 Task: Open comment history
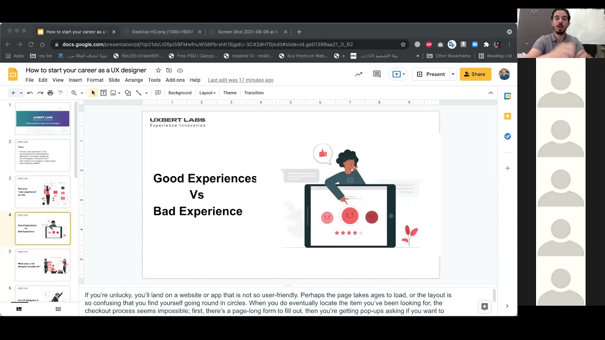pos(377,74)
